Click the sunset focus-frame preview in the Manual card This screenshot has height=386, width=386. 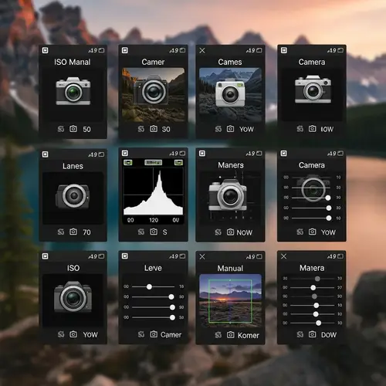pyautogui.click(x=230, y=300)
